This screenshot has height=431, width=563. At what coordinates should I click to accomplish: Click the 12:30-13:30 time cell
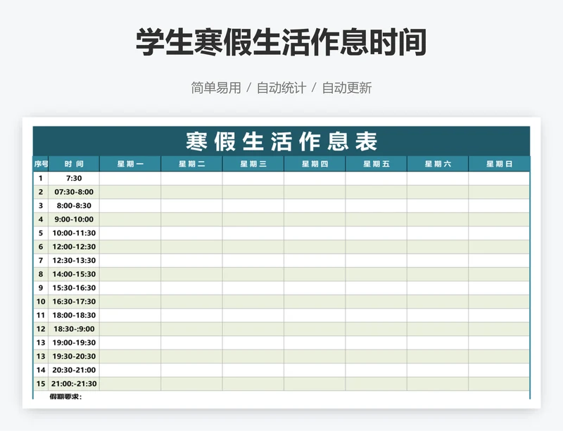click(74, 261)
